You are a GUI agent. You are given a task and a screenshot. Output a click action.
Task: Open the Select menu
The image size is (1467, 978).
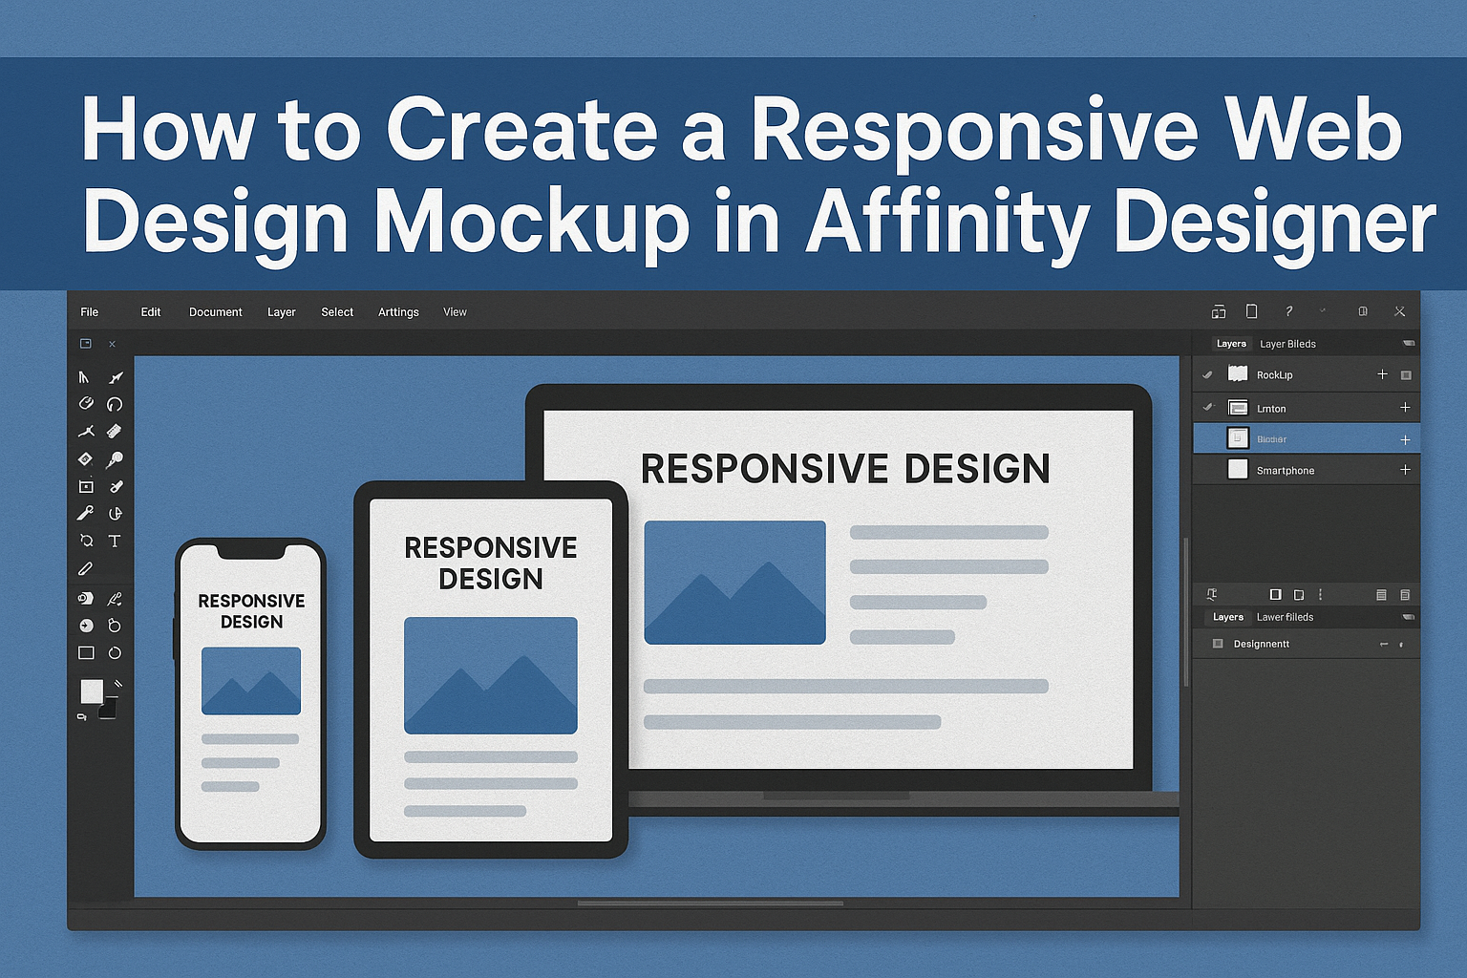pyautogui.click(x=337, y=312)
